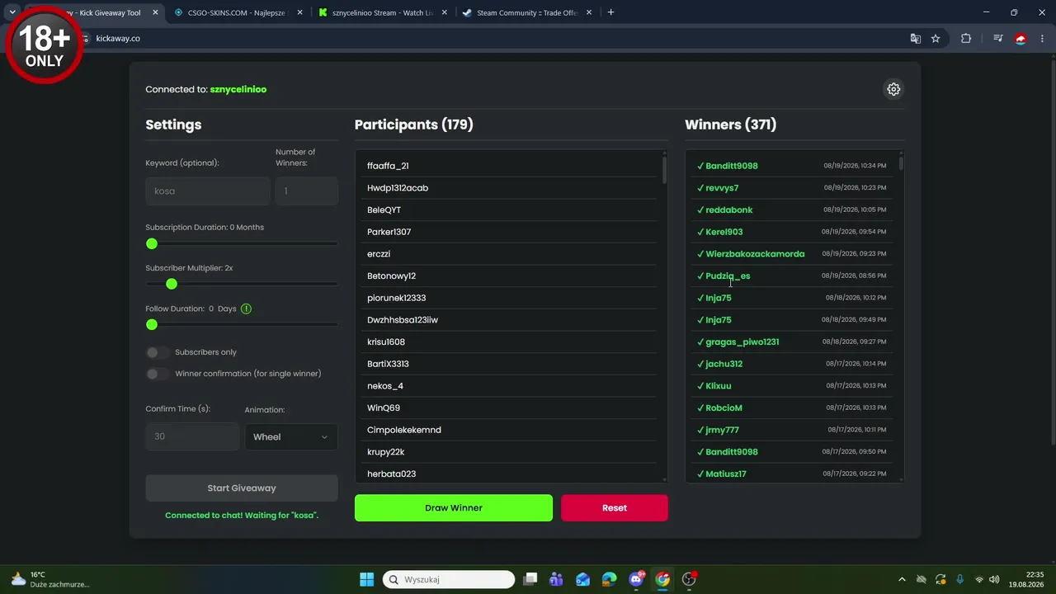This screenshot has width=1056, height=594.
Task: Open the Windows Start menu
Action: point(367,579)
